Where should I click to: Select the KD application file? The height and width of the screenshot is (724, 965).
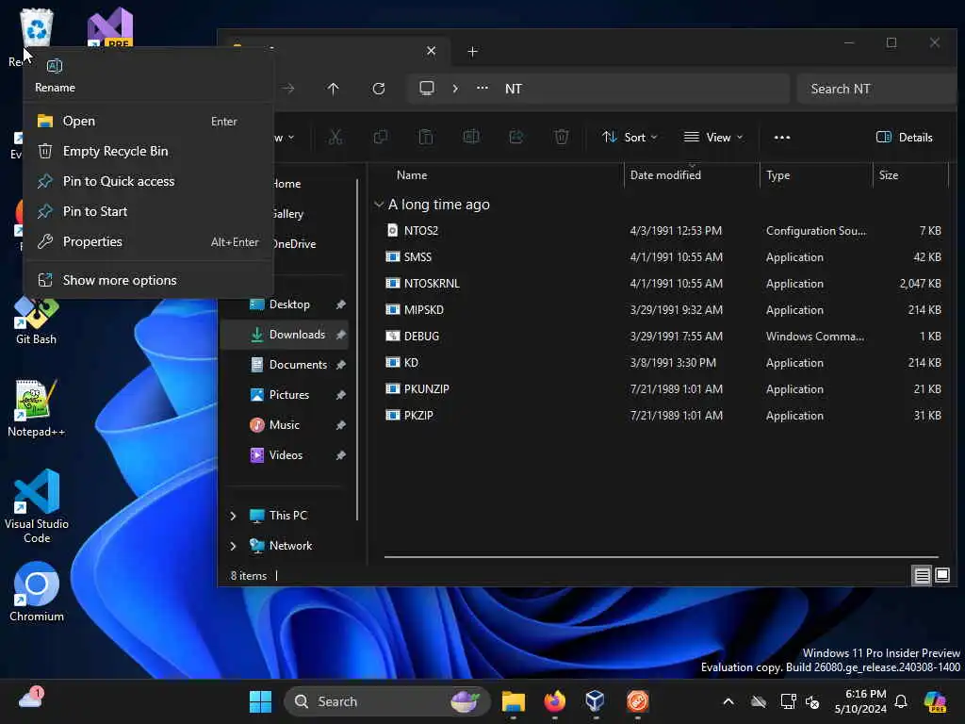(x=663, y=363)
